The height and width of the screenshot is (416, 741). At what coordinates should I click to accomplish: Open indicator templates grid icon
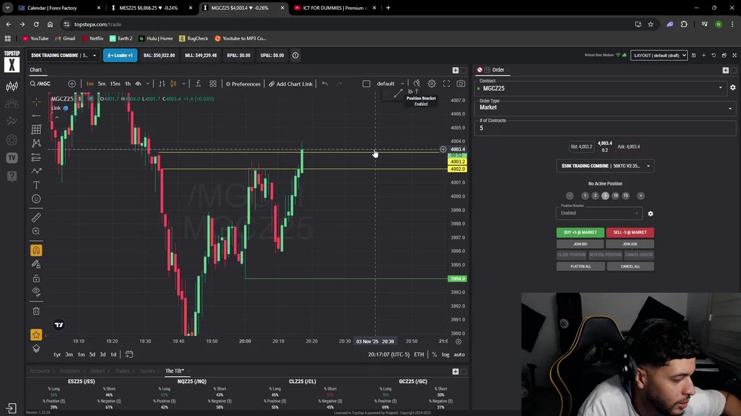(213, 84)
